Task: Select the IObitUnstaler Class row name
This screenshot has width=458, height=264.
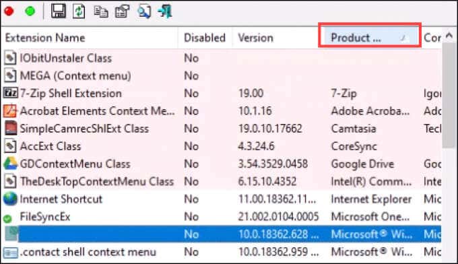Action: pyautogui.click(x=66, y=58)
